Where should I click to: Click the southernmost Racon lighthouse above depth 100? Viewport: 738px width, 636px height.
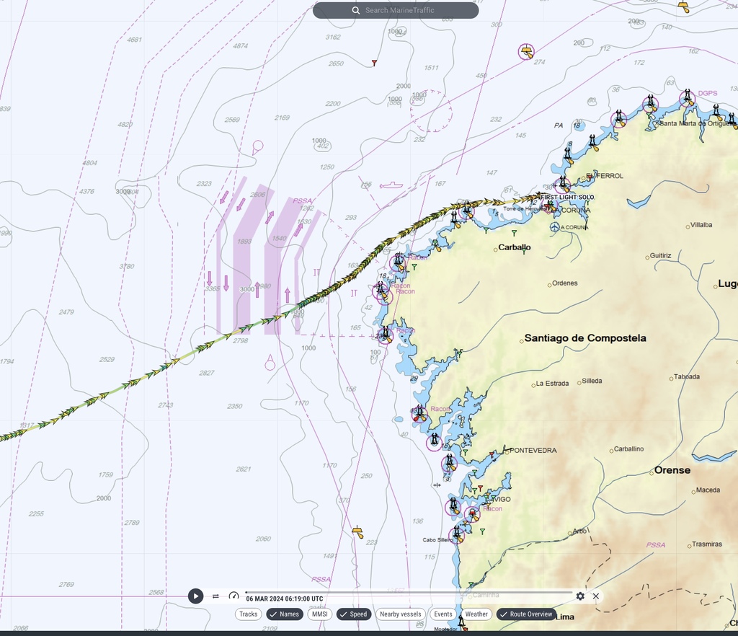[386, 335]
